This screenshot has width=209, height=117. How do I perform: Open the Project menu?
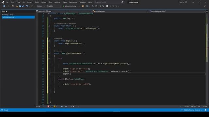point(30,2)
